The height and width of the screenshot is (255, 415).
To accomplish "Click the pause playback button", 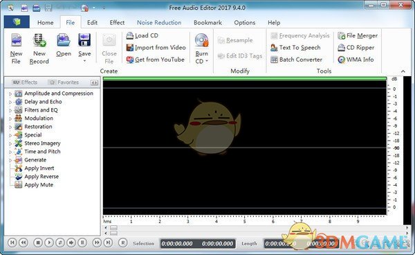I will click(82, 243).
